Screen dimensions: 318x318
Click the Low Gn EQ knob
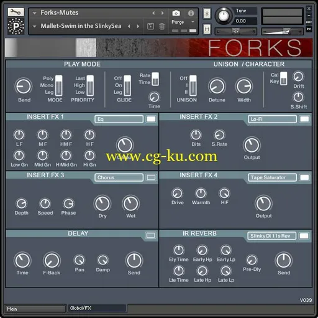point(19,156)
